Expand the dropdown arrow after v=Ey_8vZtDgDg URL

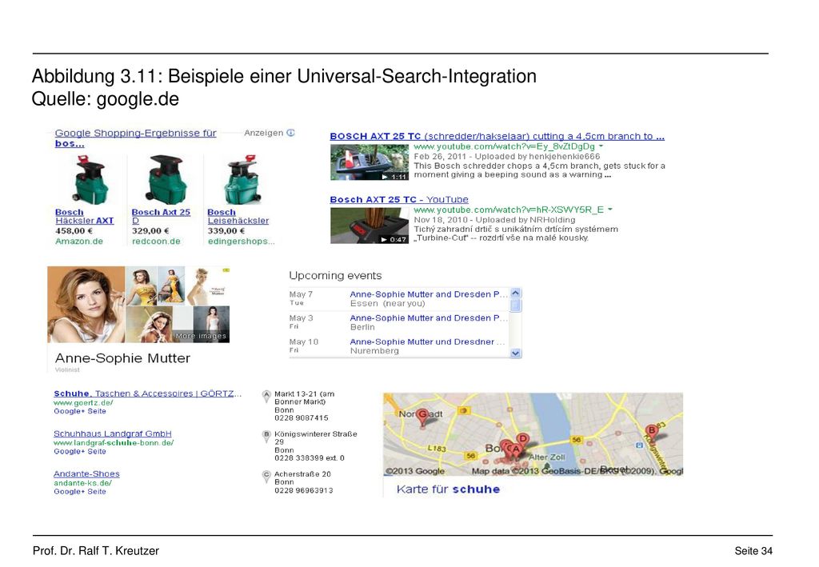click(601, 146)
